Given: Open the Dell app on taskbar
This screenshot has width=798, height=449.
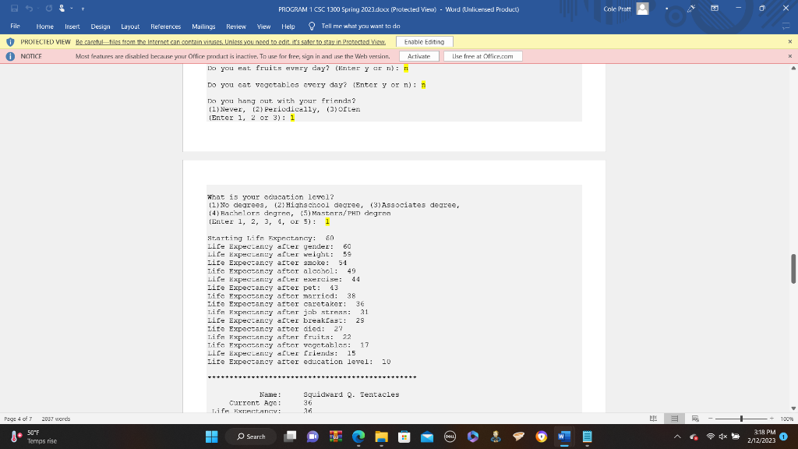Looking at the screenshot, I should tap(450, 437).
